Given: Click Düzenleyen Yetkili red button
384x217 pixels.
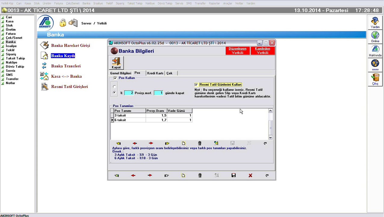Looking at the screenshot, I should click(237, 51).
